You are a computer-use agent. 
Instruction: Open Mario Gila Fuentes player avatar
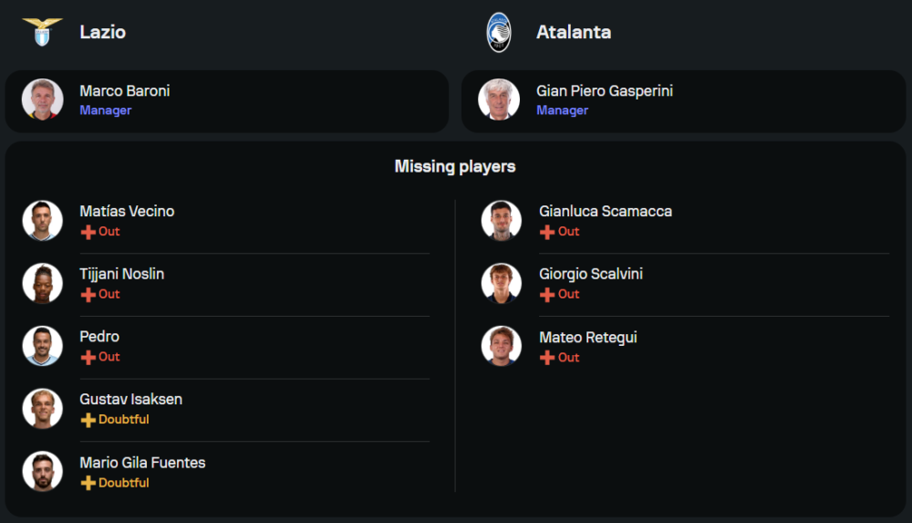(x=42, y=472)
